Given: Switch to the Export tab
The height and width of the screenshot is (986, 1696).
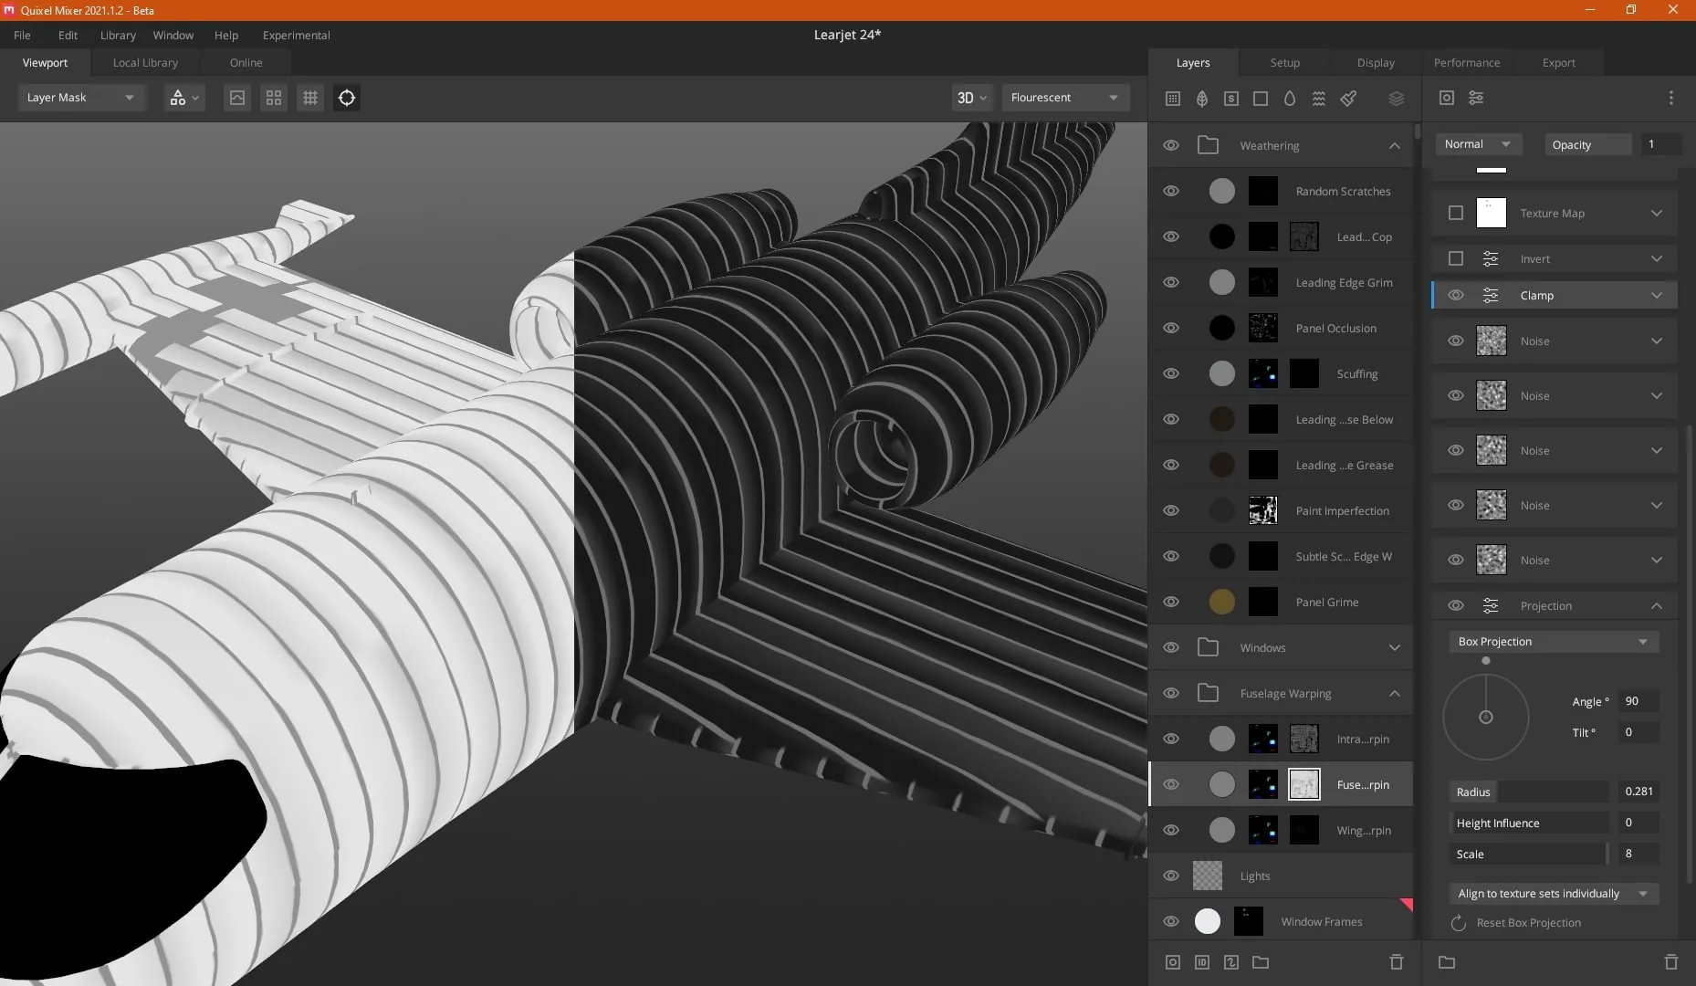Looking at the screenshot, I should (x=1559, y=62).
